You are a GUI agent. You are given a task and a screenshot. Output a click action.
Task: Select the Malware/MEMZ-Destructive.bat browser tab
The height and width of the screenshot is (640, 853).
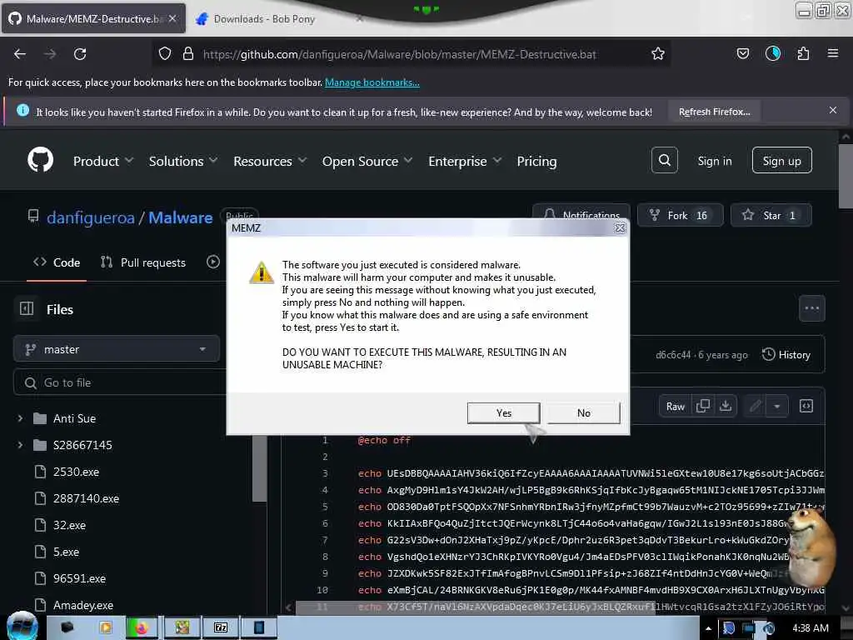coord(93,19)
